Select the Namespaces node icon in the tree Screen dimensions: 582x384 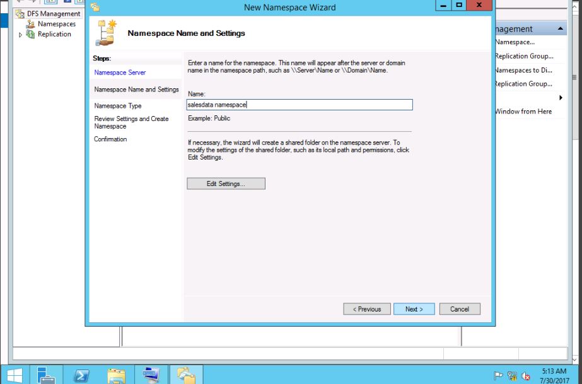[x=30, y=24]
